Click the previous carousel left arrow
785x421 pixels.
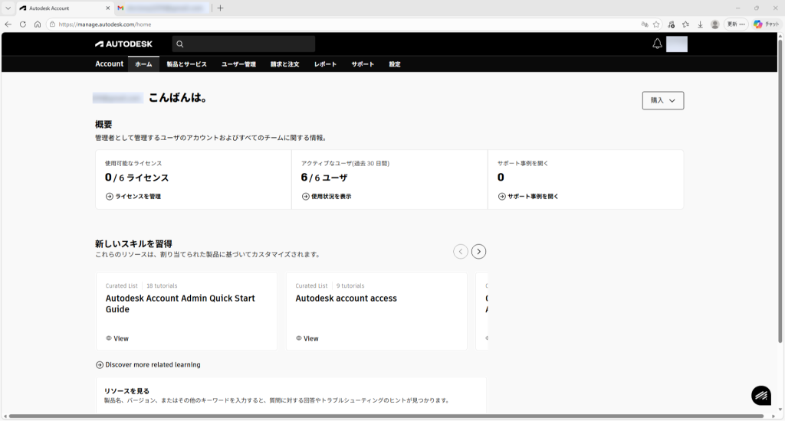[x=460, y=251]
